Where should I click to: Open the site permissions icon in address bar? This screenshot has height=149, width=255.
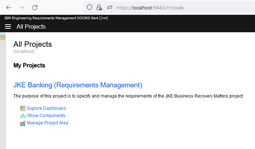pos(110,8)
